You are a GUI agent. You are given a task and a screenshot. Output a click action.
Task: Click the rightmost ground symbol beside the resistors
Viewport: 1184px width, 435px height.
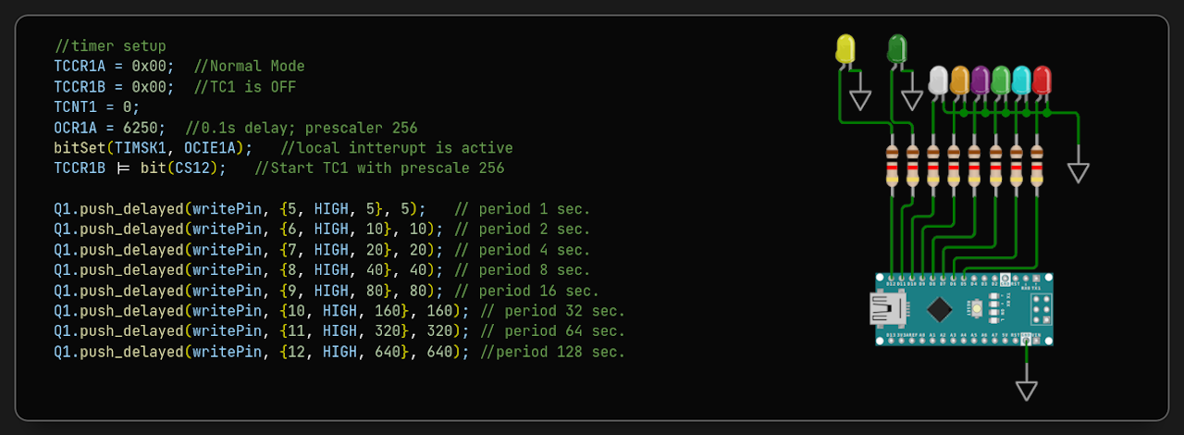point(1079,172)
